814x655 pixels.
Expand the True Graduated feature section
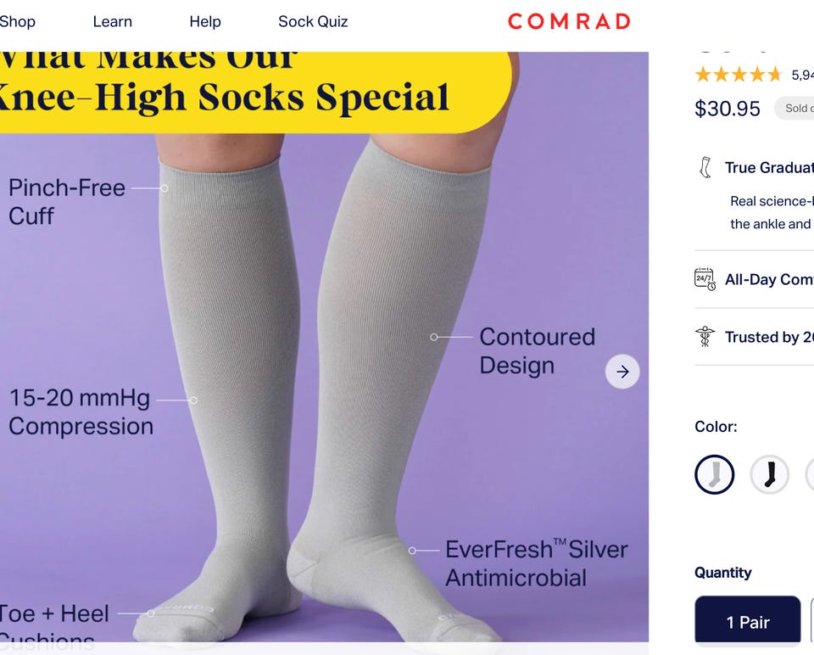pos(755,168)
